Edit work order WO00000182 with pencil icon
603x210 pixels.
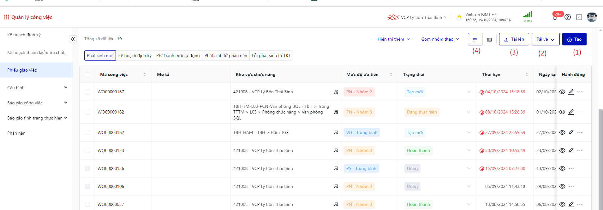click(571, 112)
